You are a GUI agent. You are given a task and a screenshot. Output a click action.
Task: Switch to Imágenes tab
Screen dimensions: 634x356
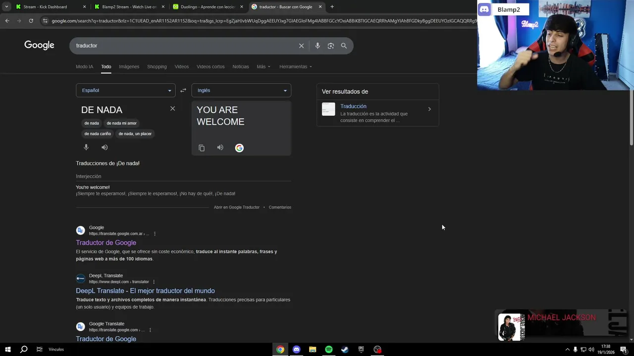click(129, 66)
